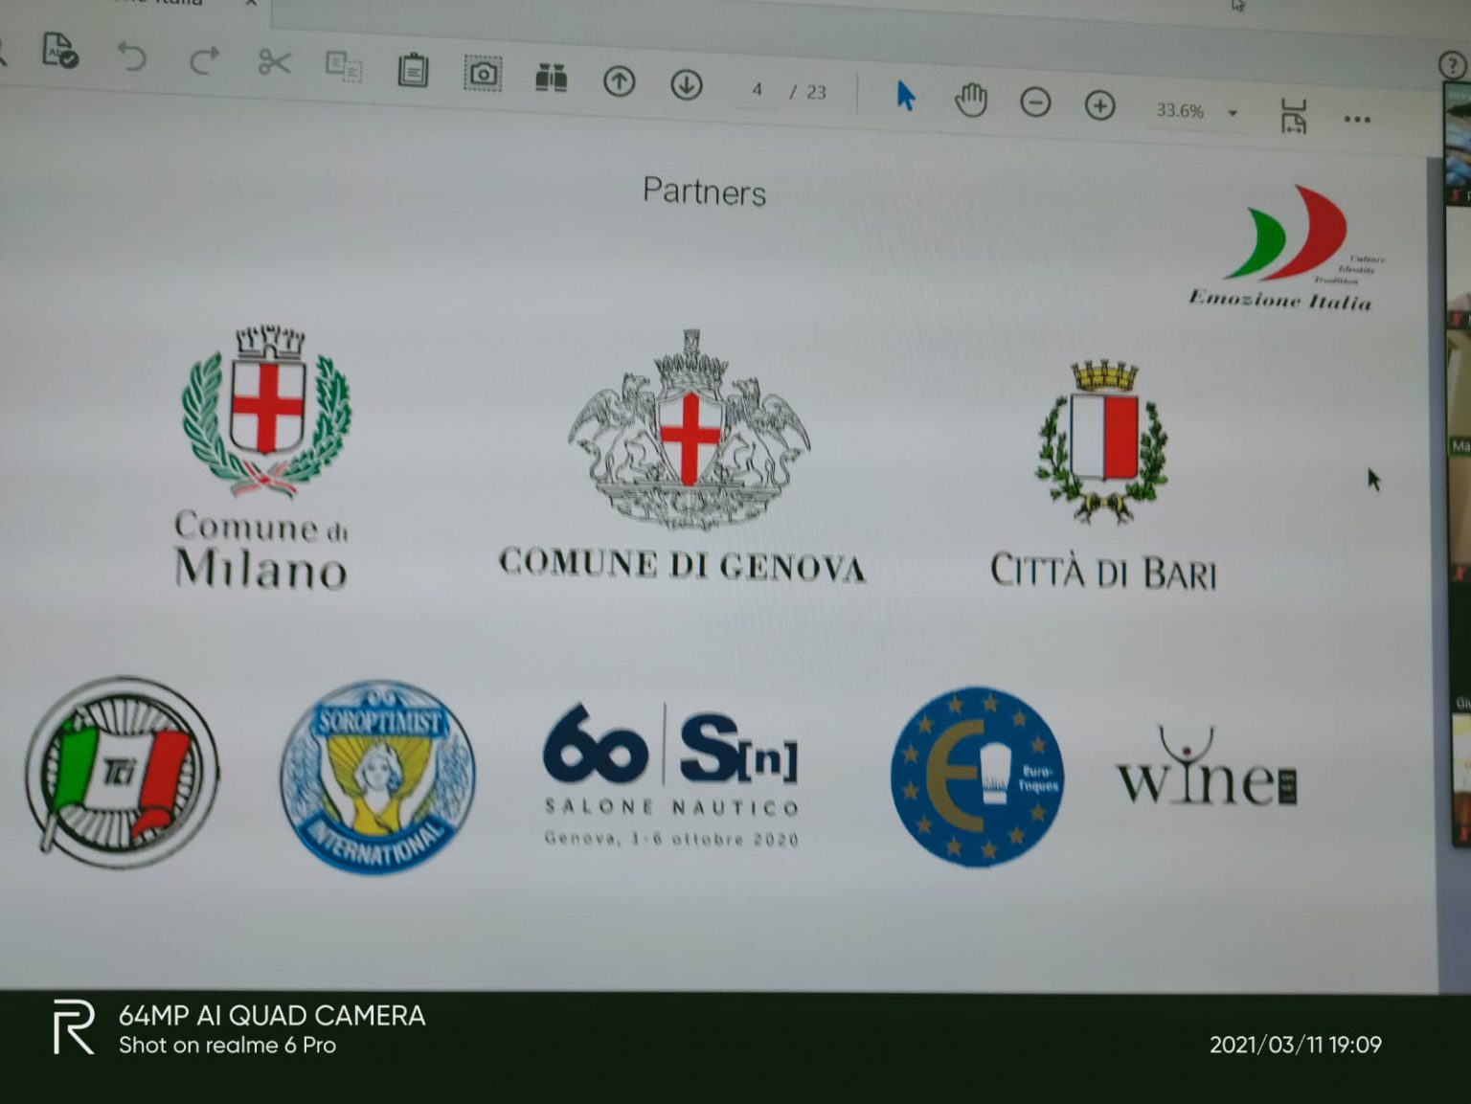Click the Euro-Toques blue circular logo
The width and height of the screenshot is (1471, 1104).
[x=977, y=777]
